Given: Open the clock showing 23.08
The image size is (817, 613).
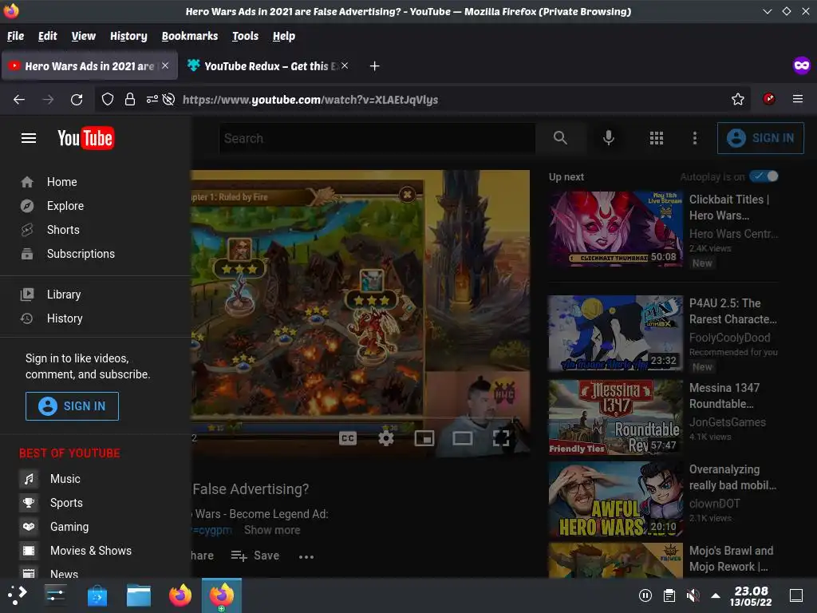Looking at the screenshot, I should [751, 595].
